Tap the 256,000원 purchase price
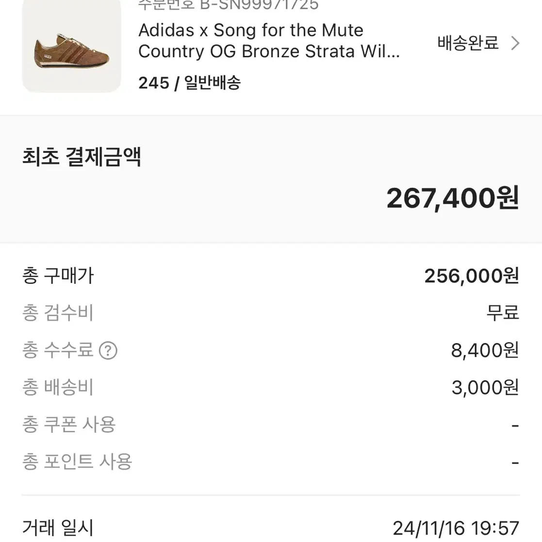This screenshot has height=542, width=542. coord(472,276)
